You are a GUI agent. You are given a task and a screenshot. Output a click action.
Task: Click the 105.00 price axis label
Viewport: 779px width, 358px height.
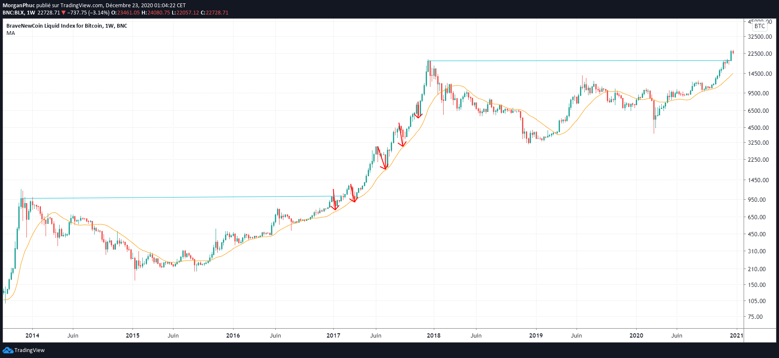pos(757,301)
